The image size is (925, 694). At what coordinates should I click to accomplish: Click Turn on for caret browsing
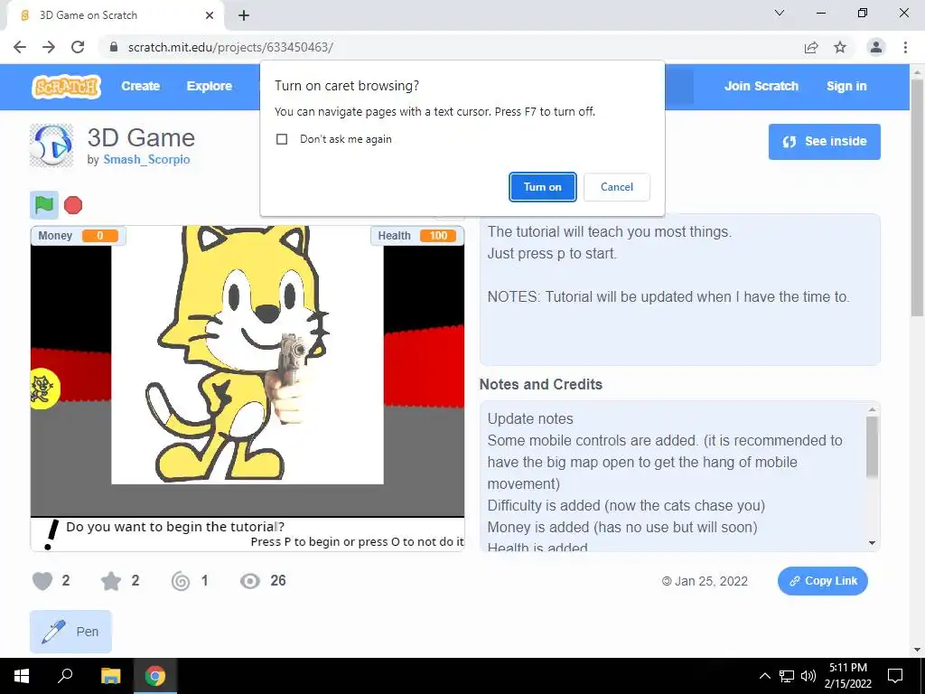point(543,187)
